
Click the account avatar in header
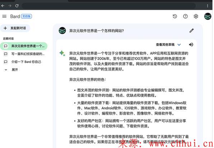(208, 16)
